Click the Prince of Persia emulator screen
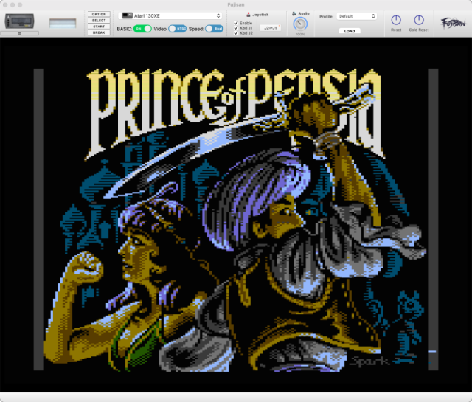Image resolution: width=472 pixels, height=402 pixels. (x=236, y=215)
